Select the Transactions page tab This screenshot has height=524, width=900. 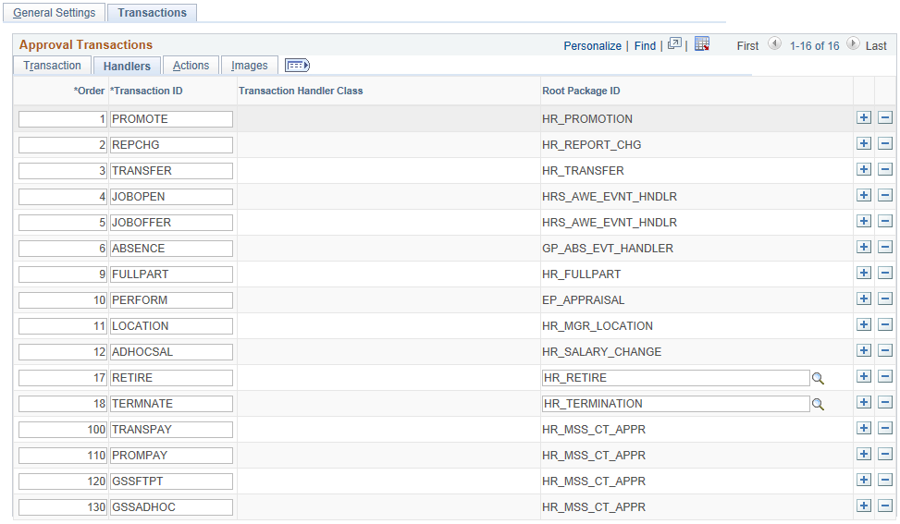click(152, 13)
